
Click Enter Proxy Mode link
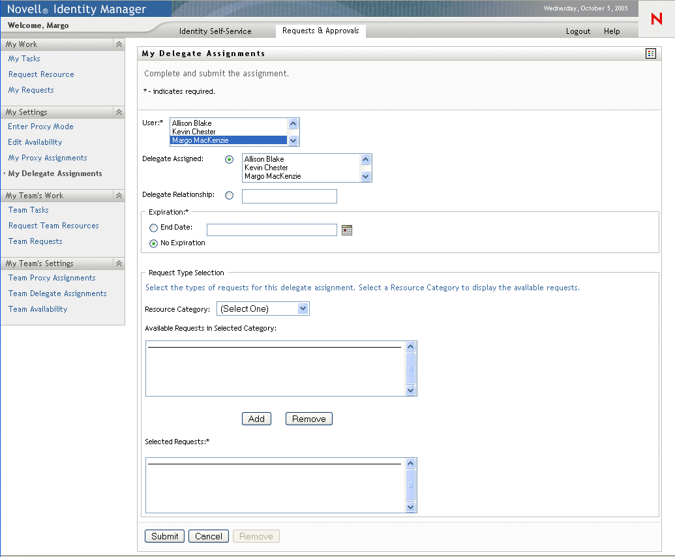pos(40,126)
